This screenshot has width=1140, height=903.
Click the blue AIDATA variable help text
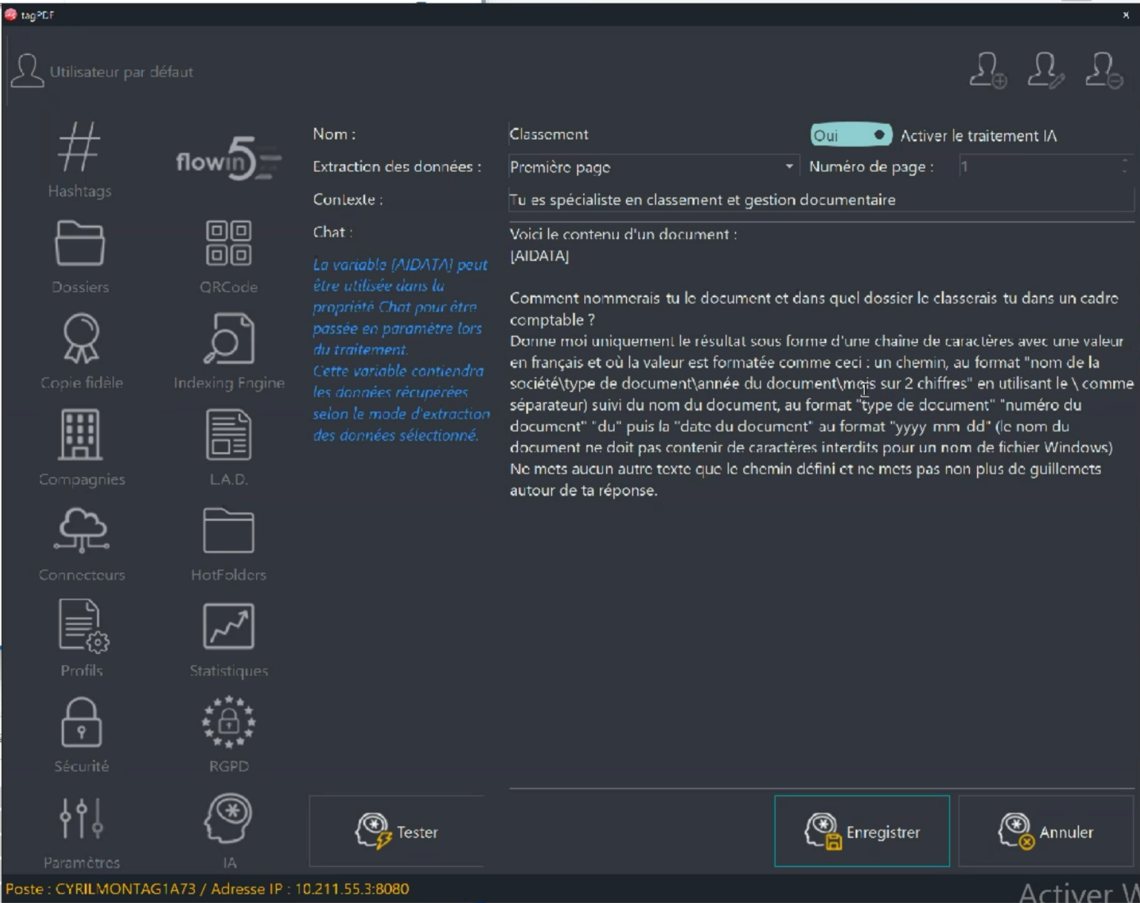401,349
